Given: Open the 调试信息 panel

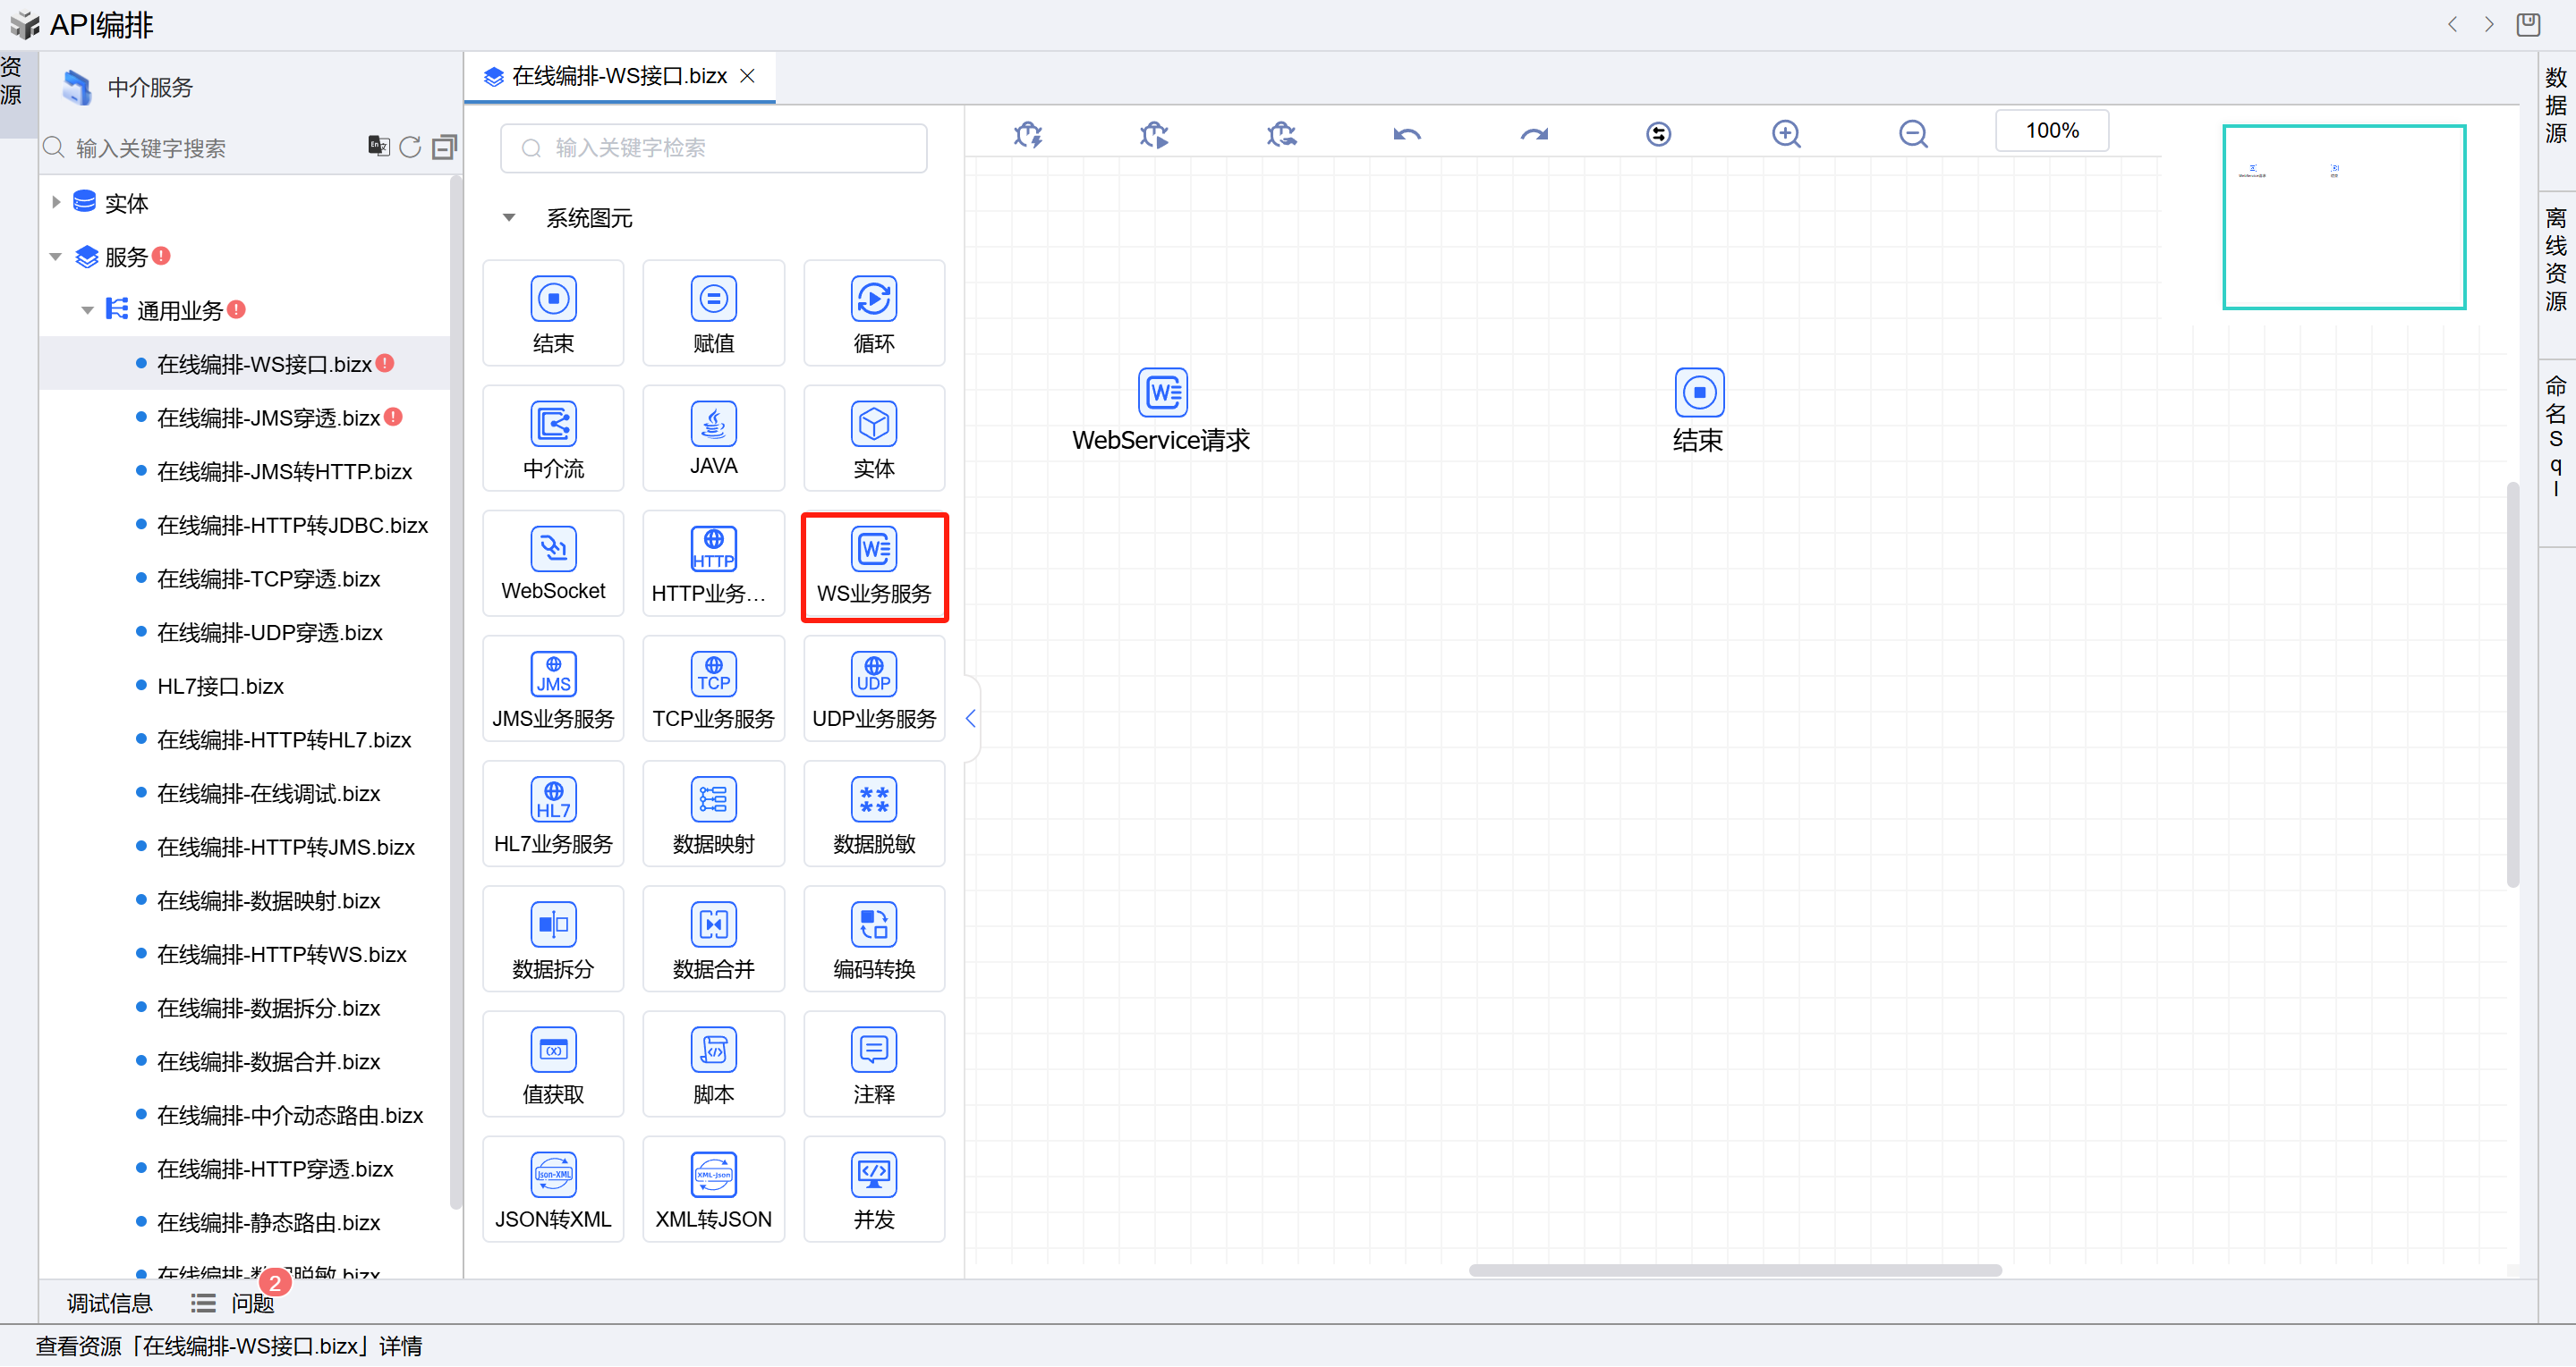Looking at the screenshot, I should (x=109, y=1303).
